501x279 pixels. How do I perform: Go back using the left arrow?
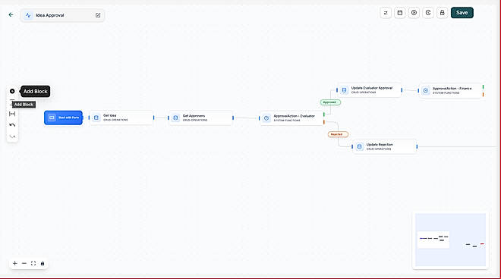[x=11, y=14]
